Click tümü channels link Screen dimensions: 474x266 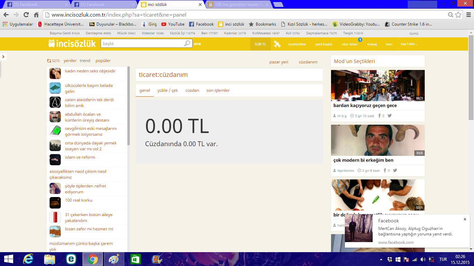point(414,34)
